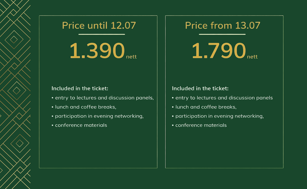The height and width of the screenshot is (189, 307).
Task: Click the bullet before the 1.390 card's "conference materials"
Action: [x=53, y=125]
